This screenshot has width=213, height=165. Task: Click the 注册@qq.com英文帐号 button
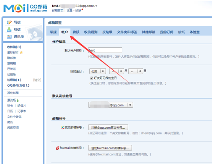coord(108,128)
